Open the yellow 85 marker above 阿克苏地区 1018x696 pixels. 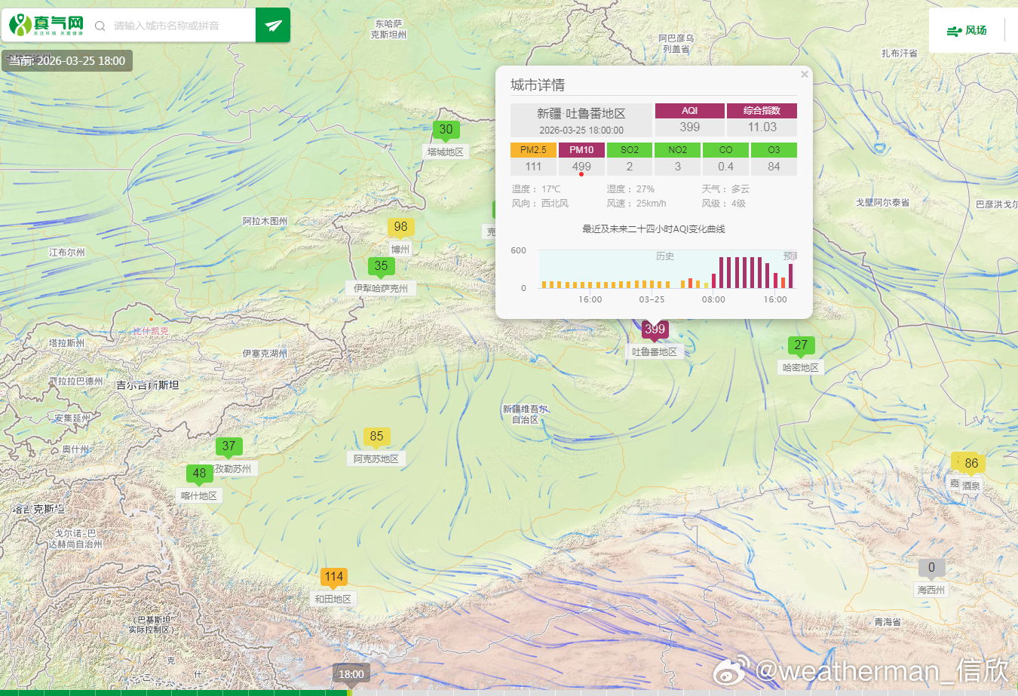[x=376, y=437]
